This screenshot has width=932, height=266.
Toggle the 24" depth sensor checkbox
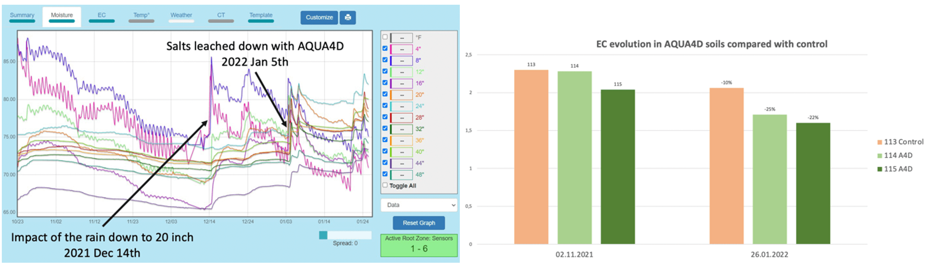[385, 106]
